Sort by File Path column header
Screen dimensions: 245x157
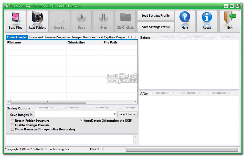(120, 42)
